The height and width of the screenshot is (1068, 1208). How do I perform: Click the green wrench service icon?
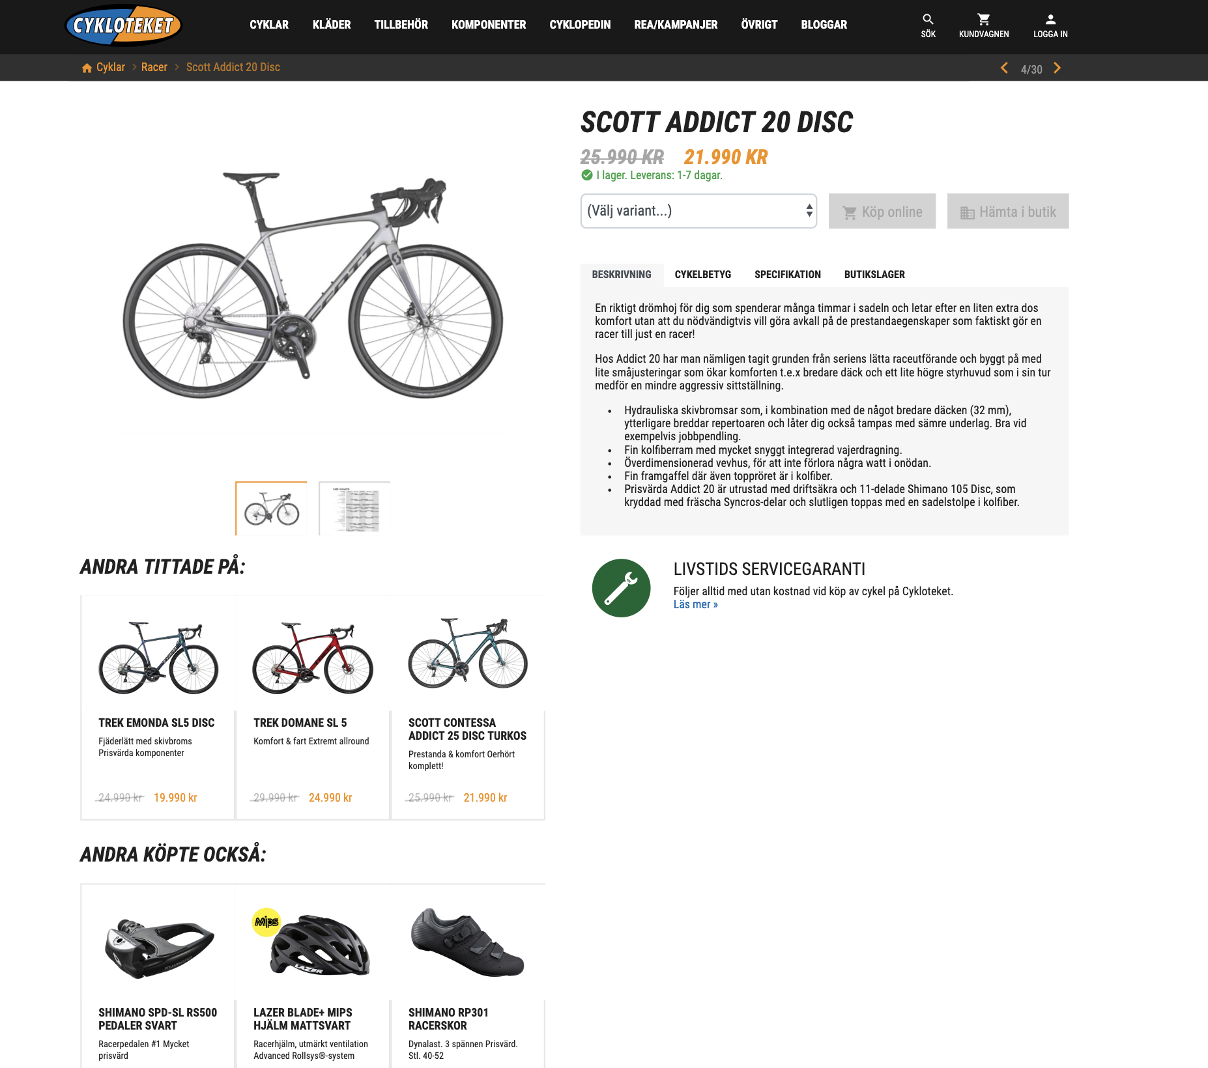pyautogui.click(x=621, y=588)
